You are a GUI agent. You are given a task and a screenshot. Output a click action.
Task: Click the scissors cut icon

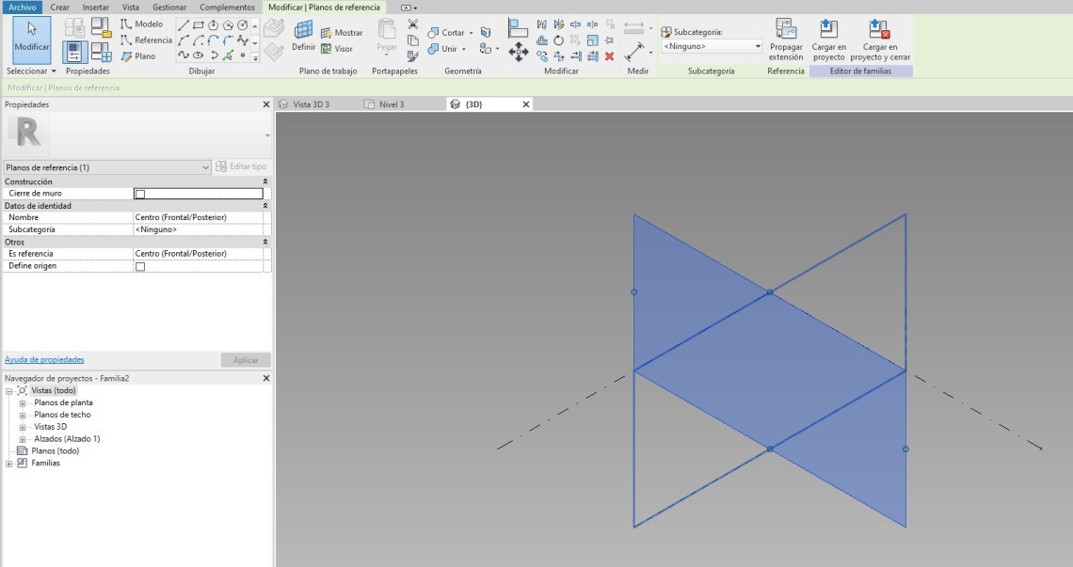click(x=412, y=24)
